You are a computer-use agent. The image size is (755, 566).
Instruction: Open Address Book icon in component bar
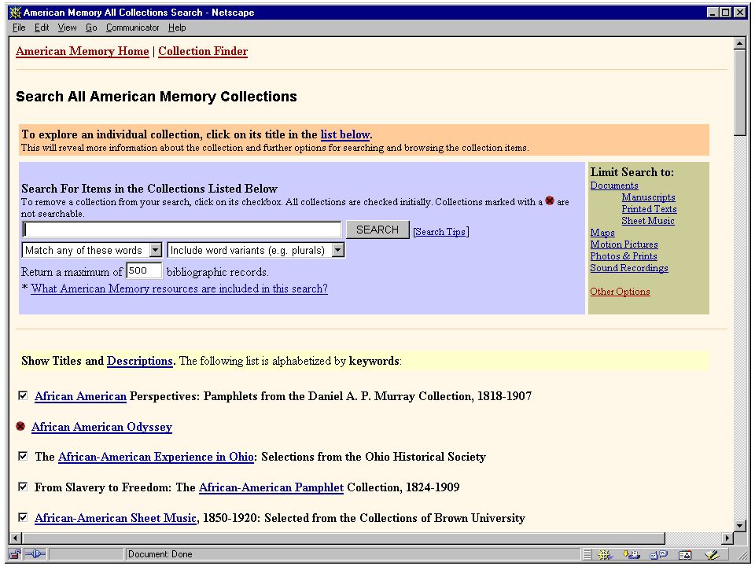[685, 554]
